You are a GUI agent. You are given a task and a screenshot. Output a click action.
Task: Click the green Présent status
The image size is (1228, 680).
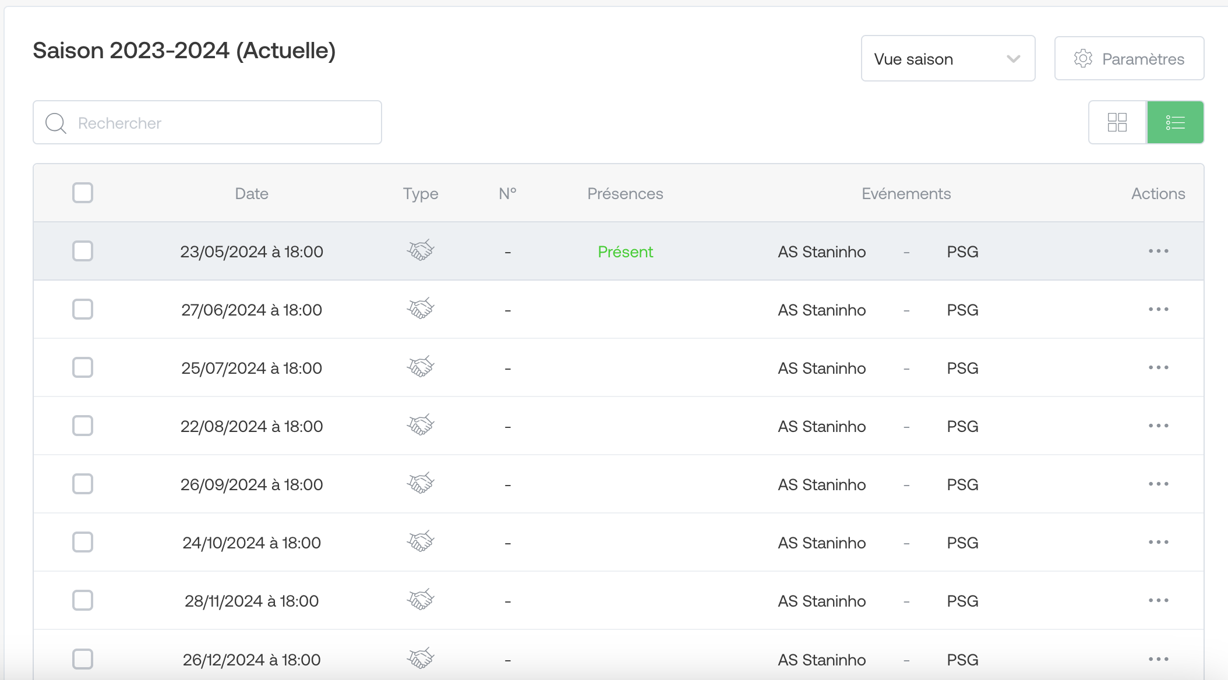click(625, 252)
